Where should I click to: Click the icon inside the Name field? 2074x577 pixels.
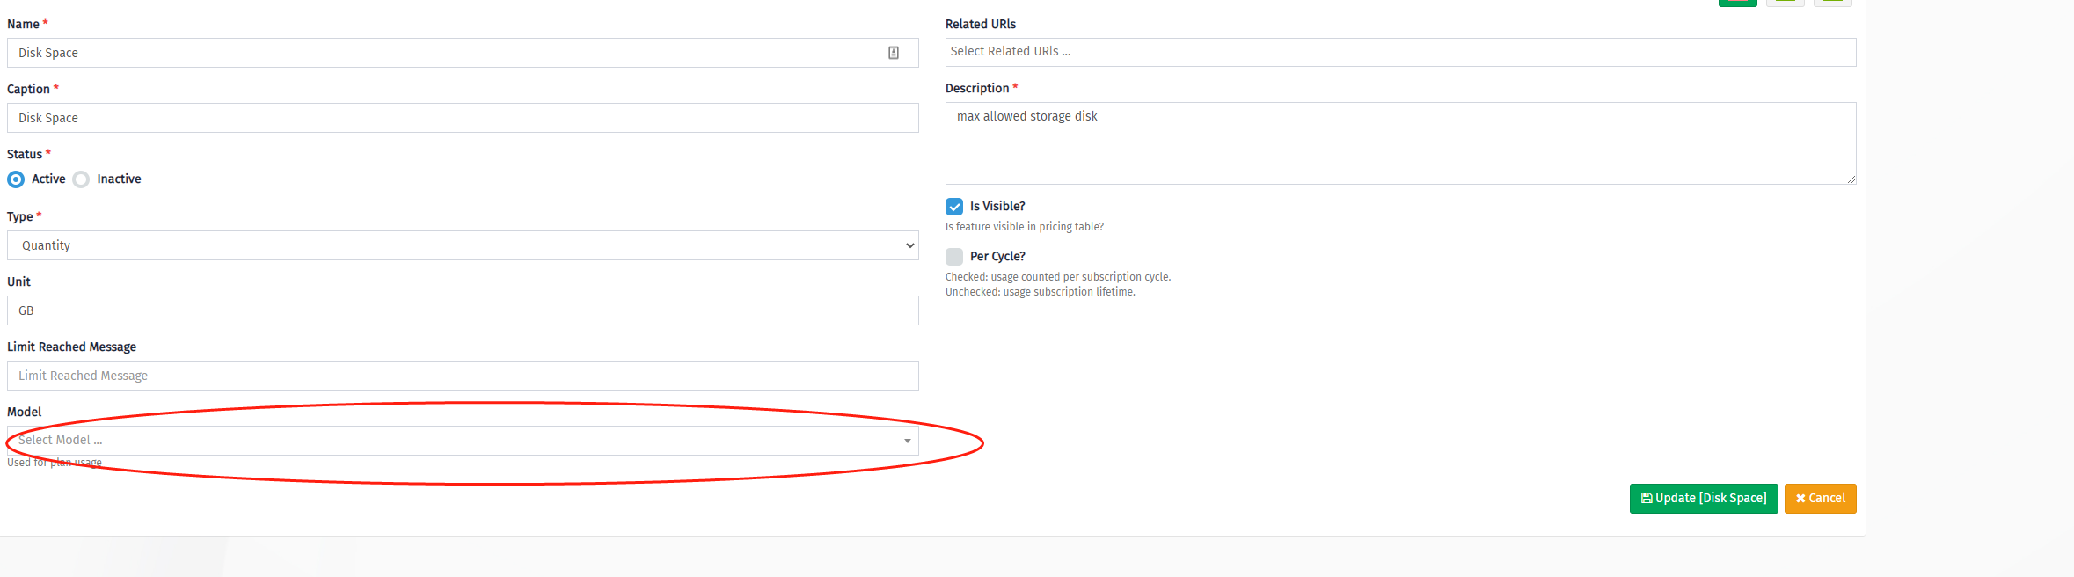pyautogui.click(x=893, y=53)
